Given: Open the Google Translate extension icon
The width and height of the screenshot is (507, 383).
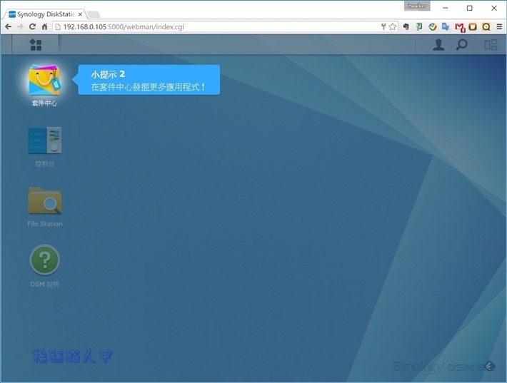Looking at the screenshot, I should [x=446, y=27].
